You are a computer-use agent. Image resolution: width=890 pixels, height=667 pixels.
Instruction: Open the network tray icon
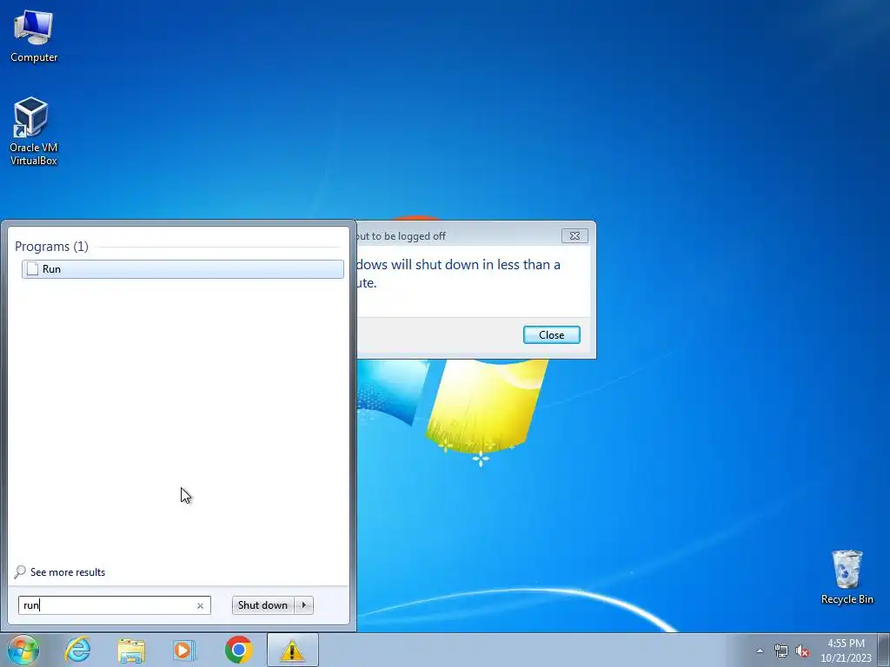[x=781, y=651]
